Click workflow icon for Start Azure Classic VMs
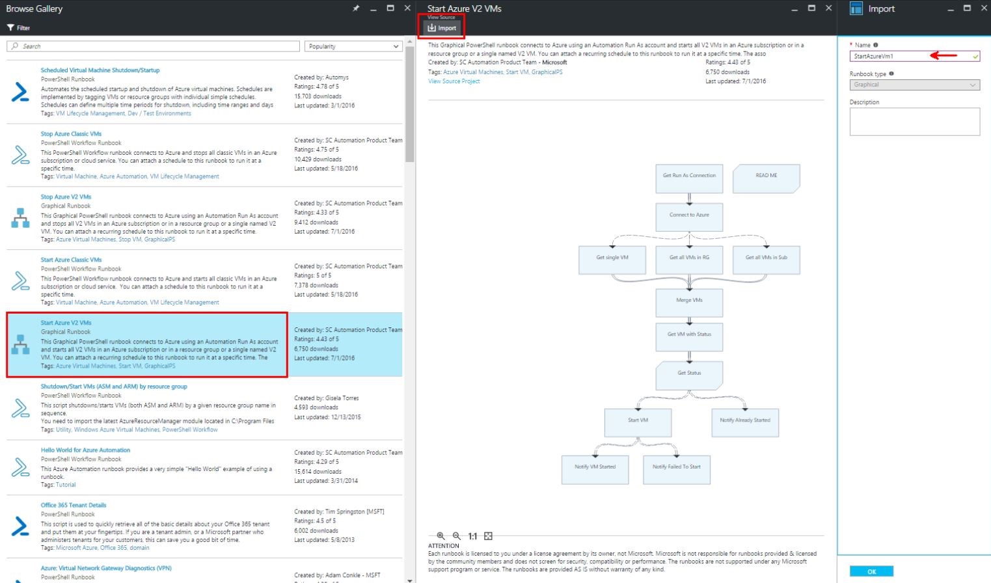The height and width of the screenshot is (583, 991). coord(20,281)
